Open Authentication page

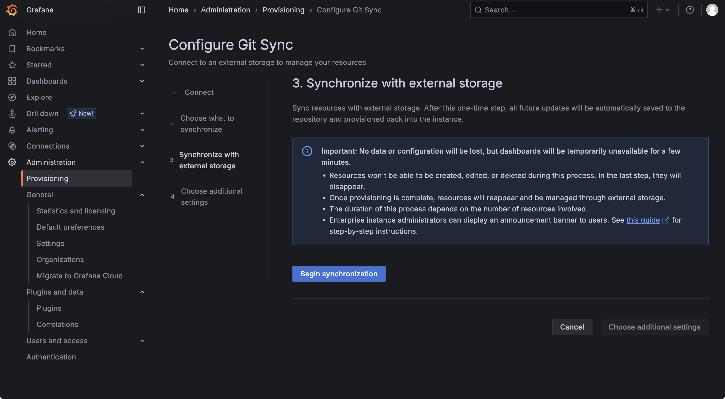51,357
